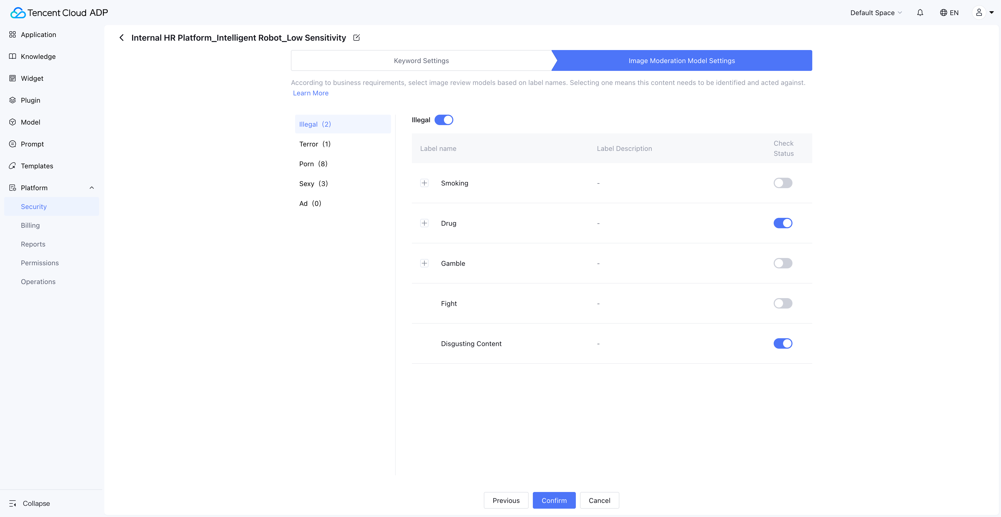Viewport: 1001px width, 517px height.
Task: Switch to the Keyword Settings step tab
Action: [x=421, y=61]
